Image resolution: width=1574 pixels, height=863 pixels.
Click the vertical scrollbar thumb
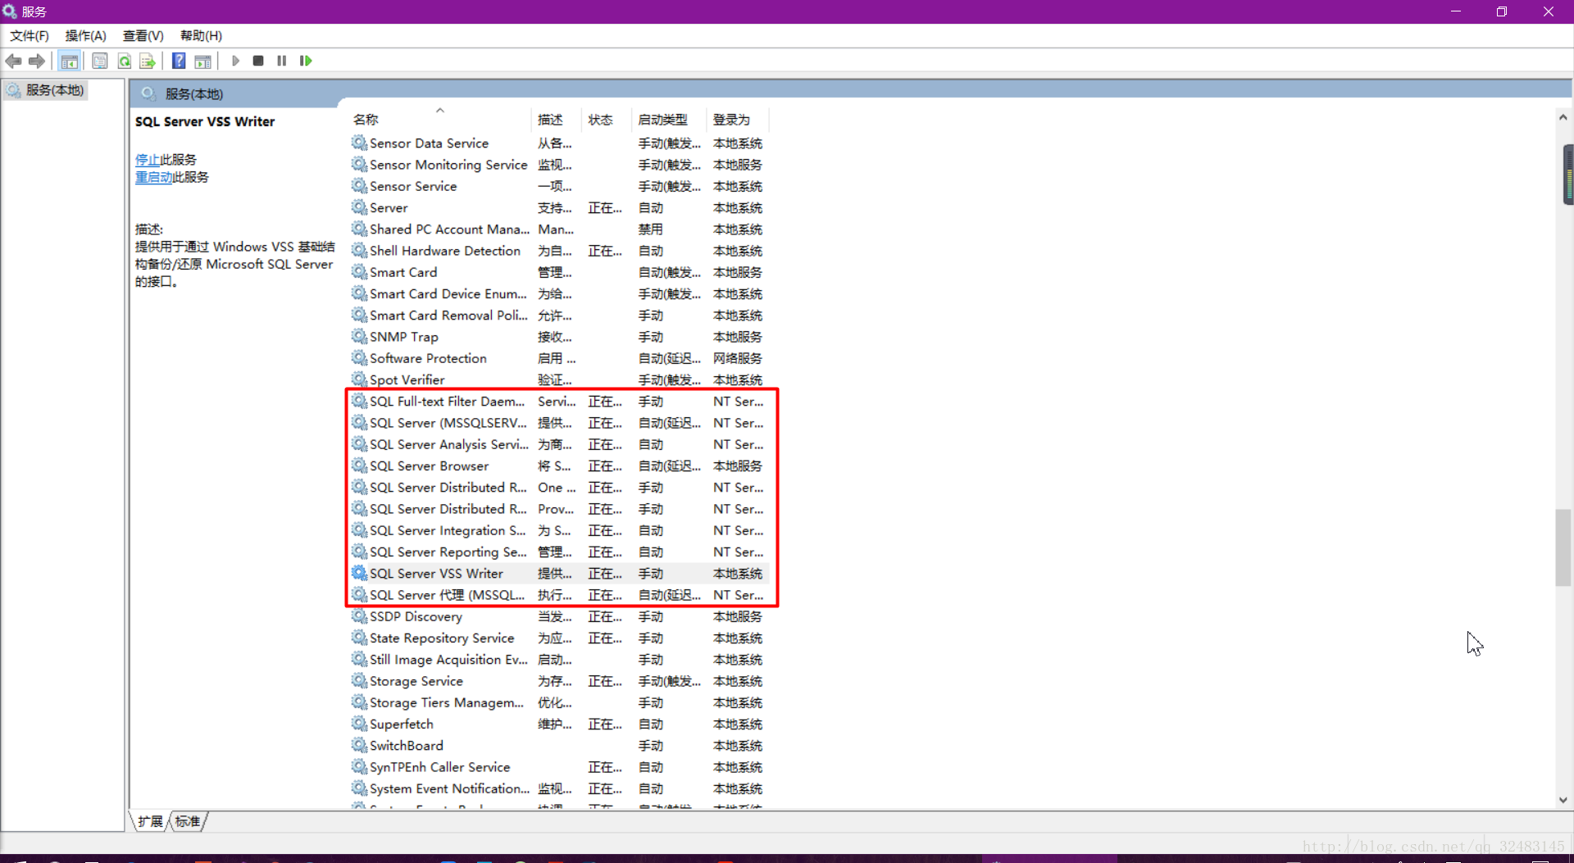pos(1563,547)
